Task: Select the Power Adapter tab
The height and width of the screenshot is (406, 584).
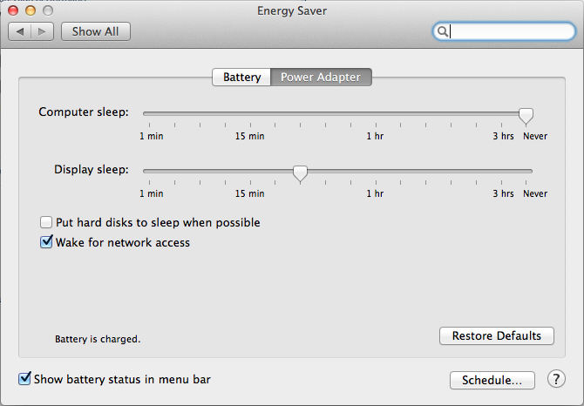Action: 321,77
